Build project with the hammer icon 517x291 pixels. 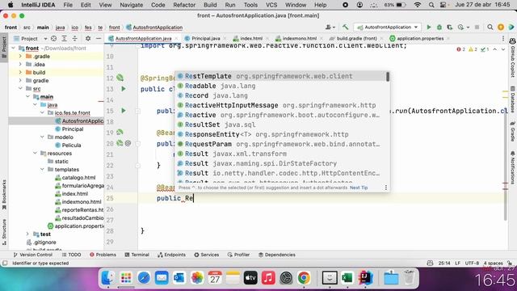345,27
